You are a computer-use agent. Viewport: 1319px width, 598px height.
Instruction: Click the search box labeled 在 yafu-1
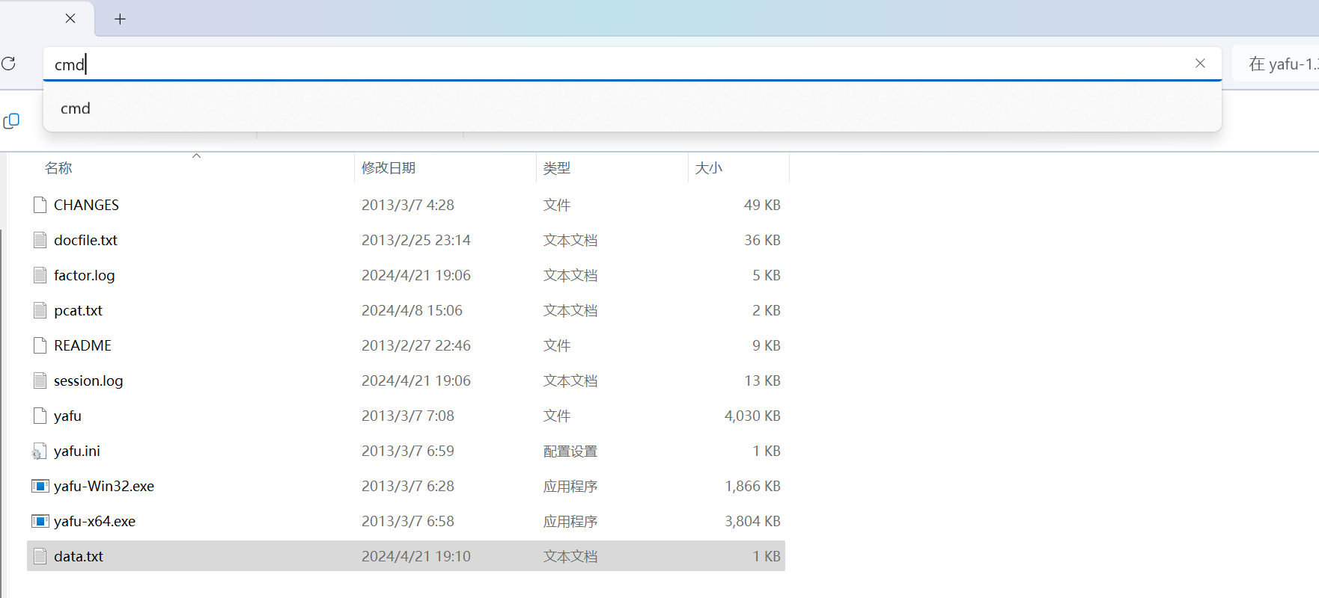pos(1276,64)
